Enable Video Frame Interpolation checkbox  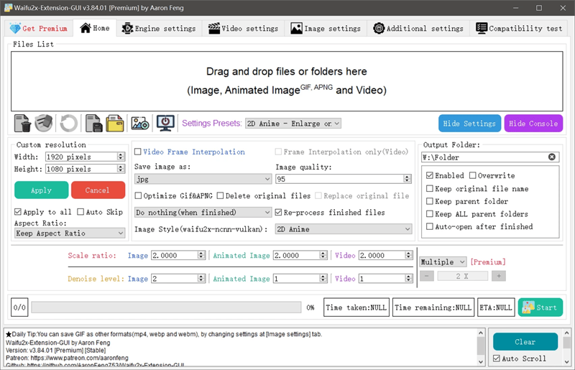139,152
